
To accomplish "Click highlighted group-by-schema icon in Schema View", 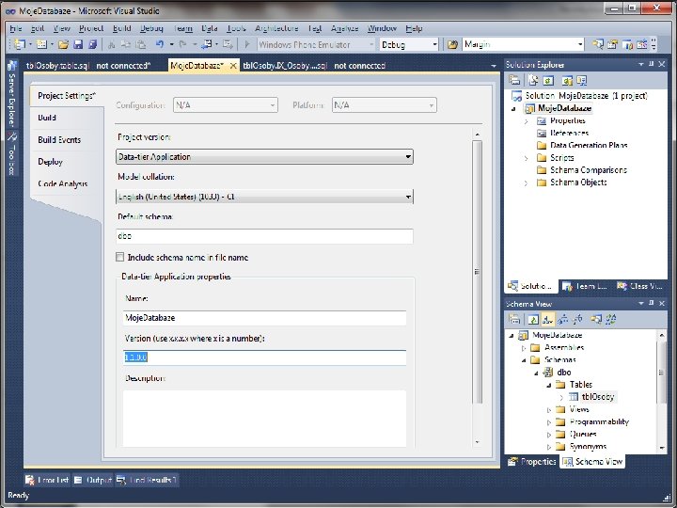I will [x=548, y=319].
